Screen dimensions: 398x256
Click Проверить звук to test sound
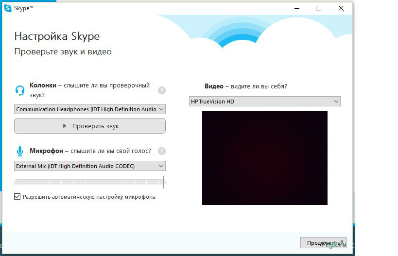[x=90, y=126]
